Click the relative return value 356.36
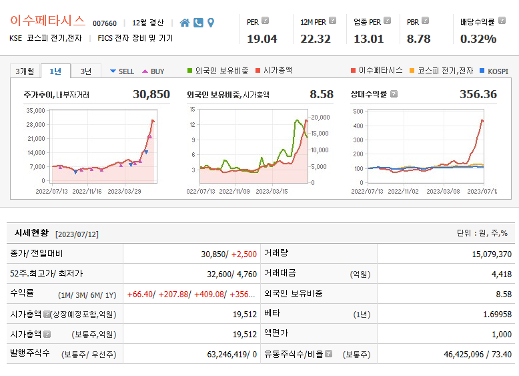The image size is (519, 376). (x=478, y=94)
